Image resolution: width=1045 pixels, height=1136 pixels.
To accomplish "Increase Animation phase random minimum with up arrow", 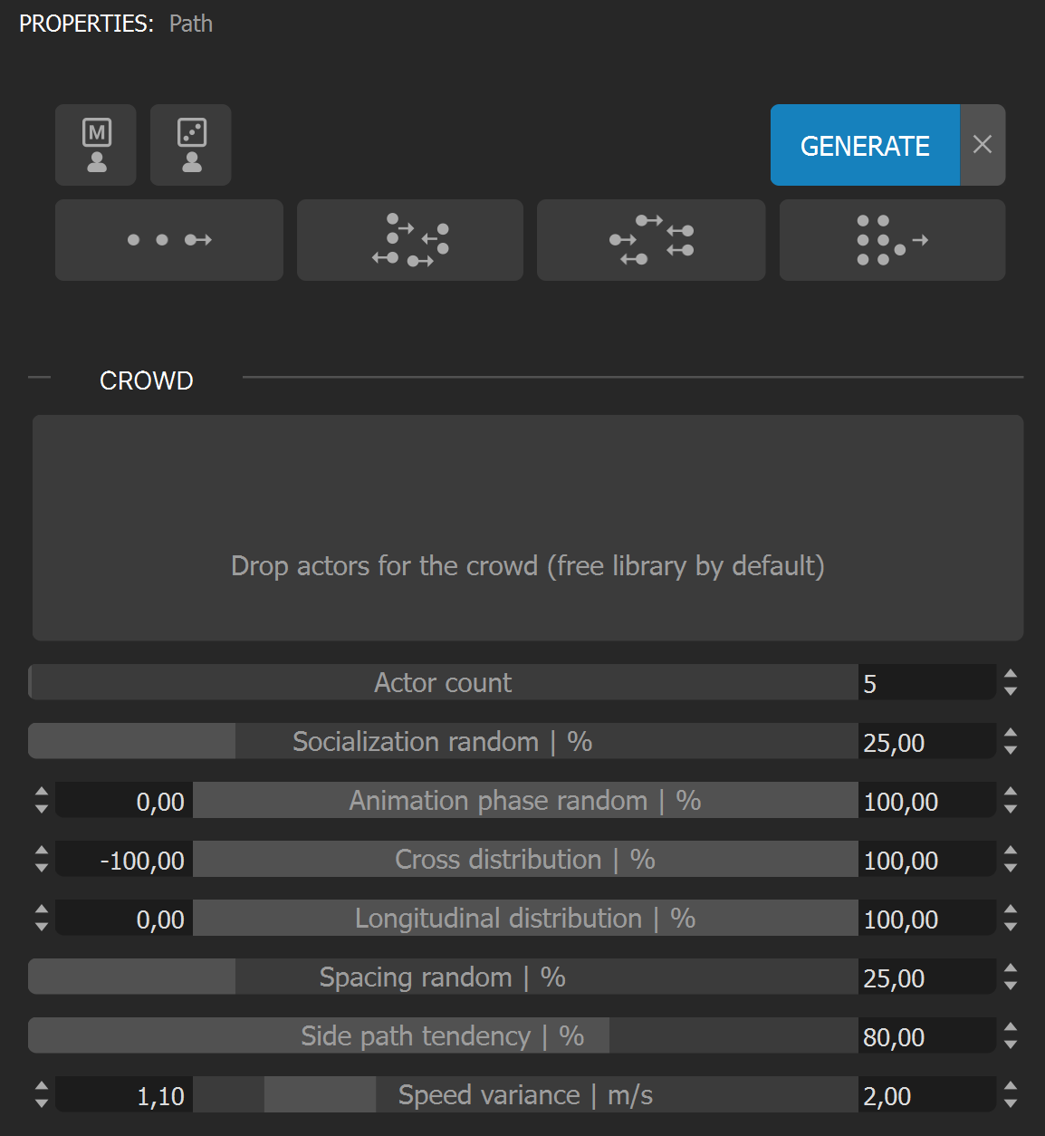I will 42,792.
